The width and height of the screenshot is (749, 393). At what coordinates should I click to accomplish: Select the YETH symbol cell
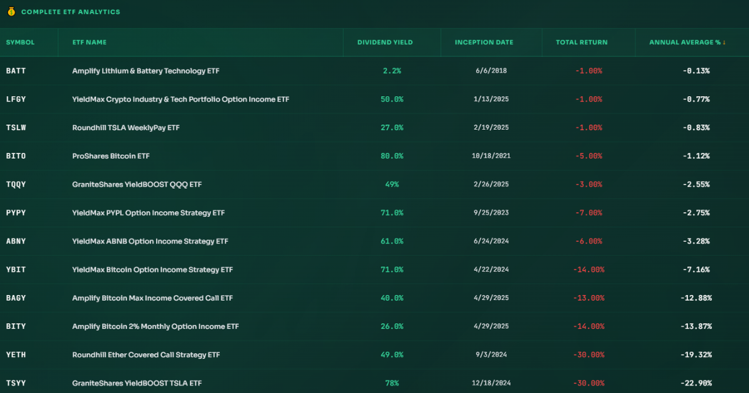pyautogui.click(x=16, y=355)
